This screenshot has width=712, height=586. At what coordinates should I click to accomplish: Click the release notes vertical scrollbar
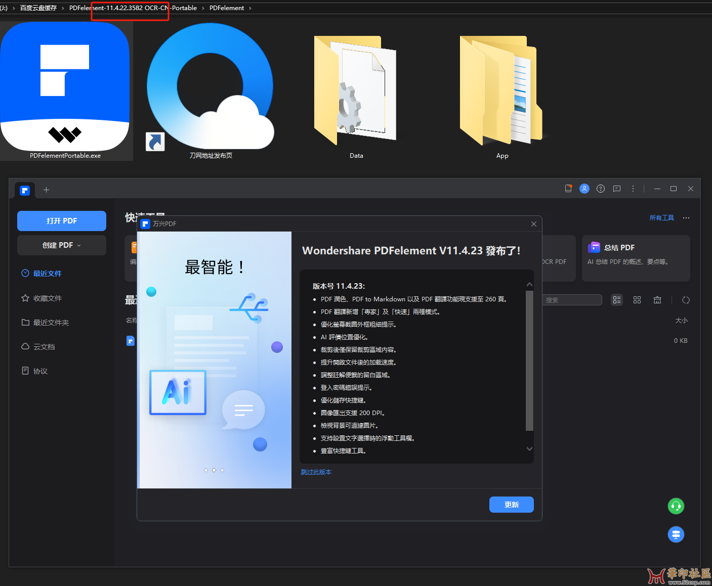(x=529, y=360)
